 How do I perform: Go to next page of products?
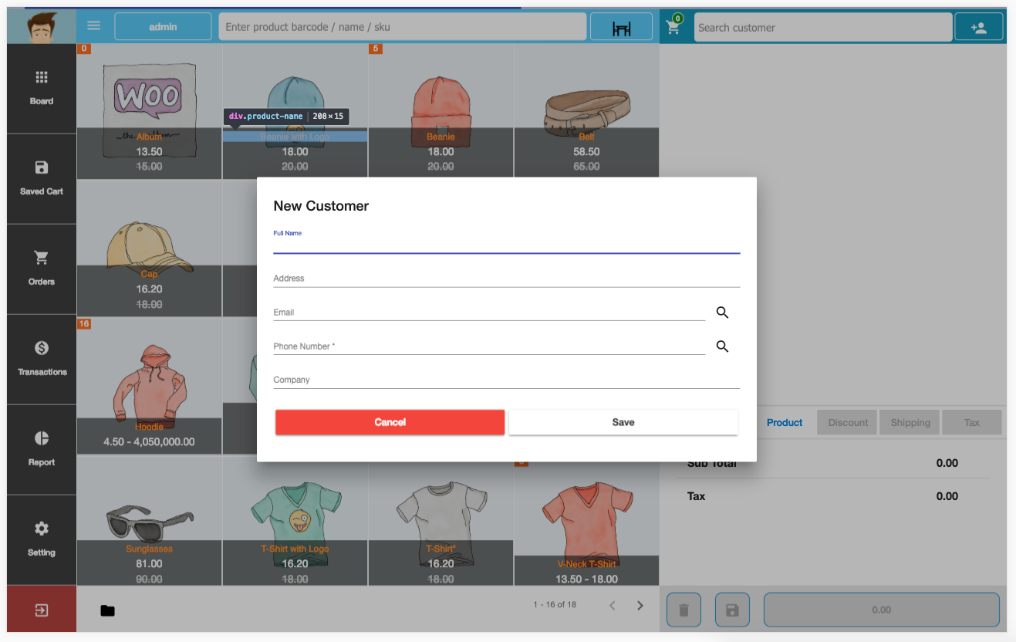coord(640,606)
